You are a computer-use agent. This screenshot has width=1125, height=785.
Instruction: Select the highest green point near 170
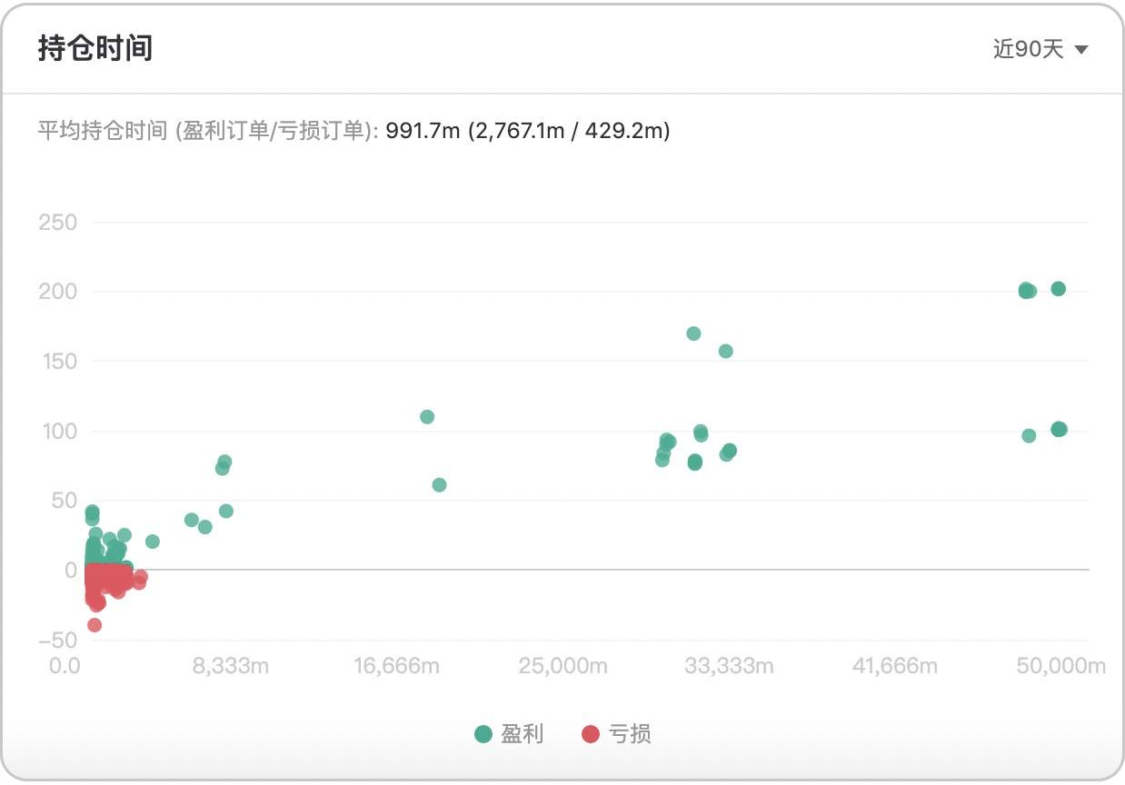pyautogui.click(x=693, y=333)
